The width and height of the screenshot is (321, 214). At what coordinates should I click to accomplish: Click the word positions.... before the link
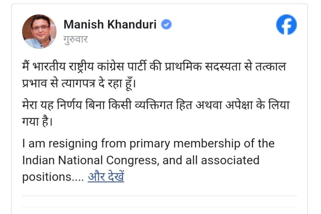coord(53,177)
